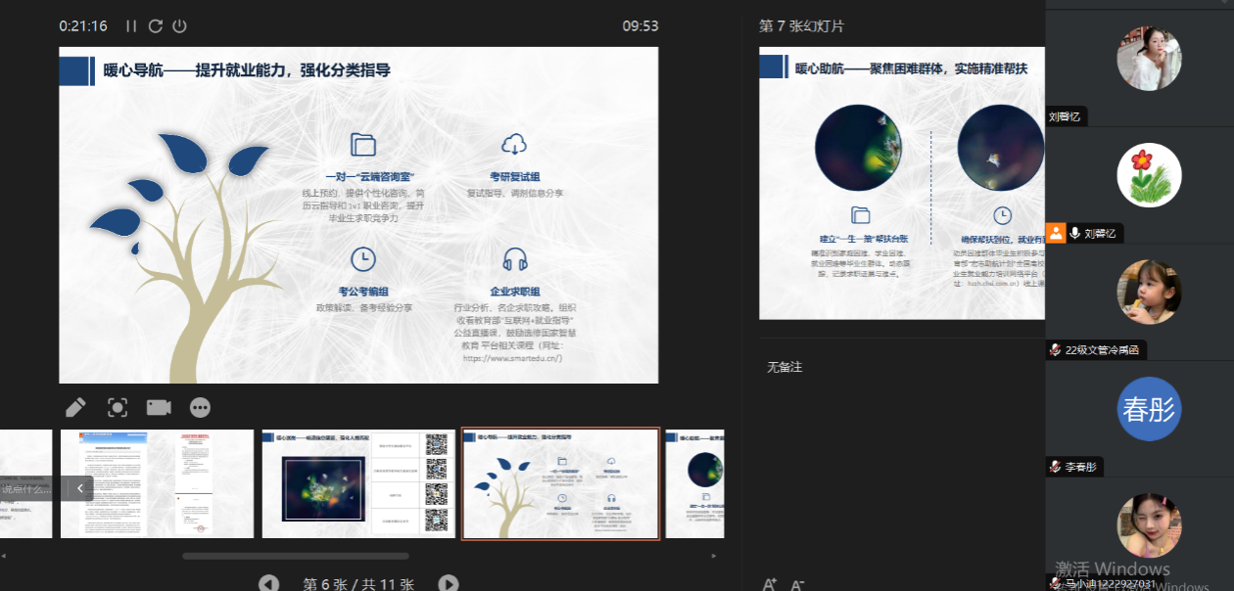1234x591 pixels.
Task: Click the current tree slide thumbnail
Action: (560, 483)
